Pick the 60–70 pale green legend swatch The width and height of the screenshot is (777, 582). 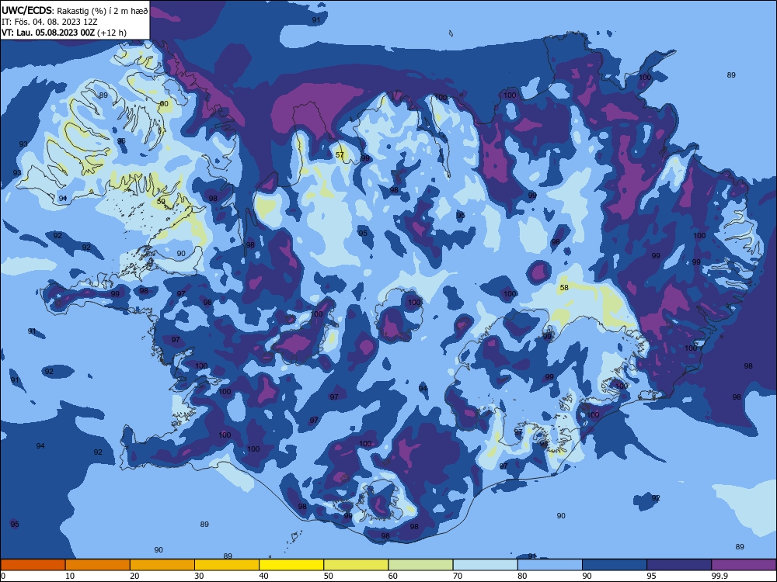(420, 565)
